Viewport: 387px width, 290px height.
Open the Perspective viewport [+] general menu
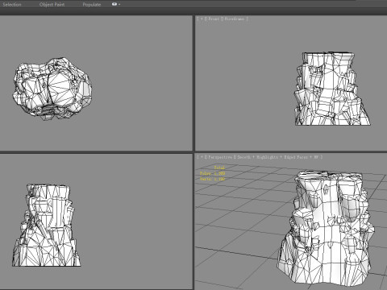[202, 157]
